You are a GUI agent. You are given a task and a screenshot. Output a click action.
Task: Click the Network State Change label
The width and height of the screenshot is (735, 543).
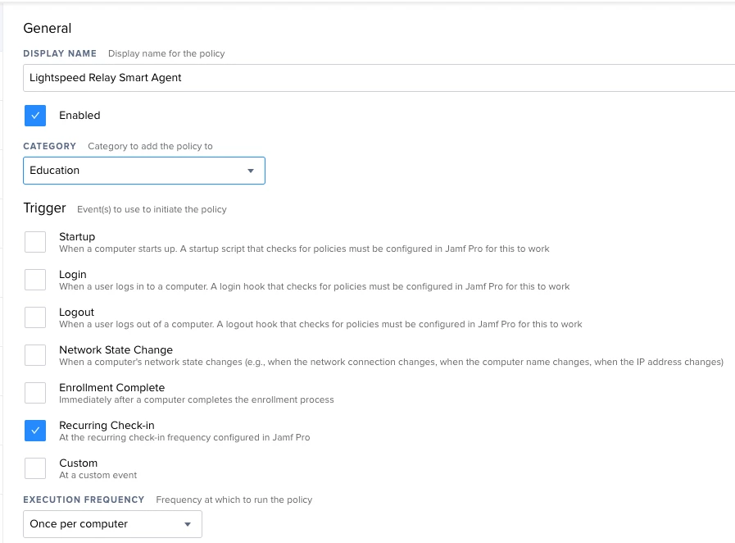pos(116,350)
